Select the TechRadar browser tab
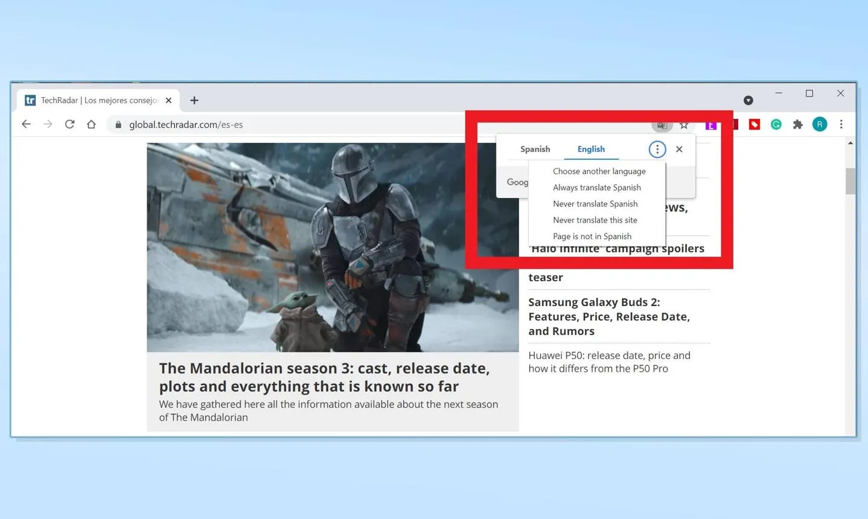Screen dimensions: 868x519 98,100
